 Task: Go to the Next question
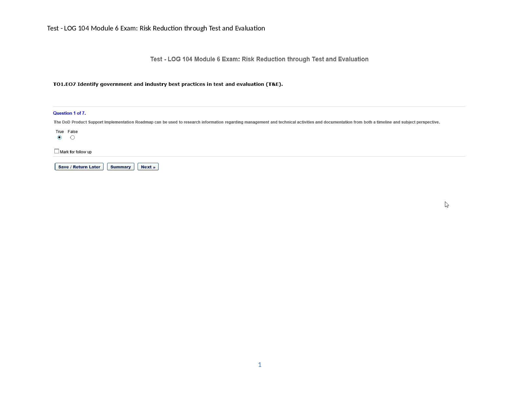pyautogui.click(x=148, y=167)
